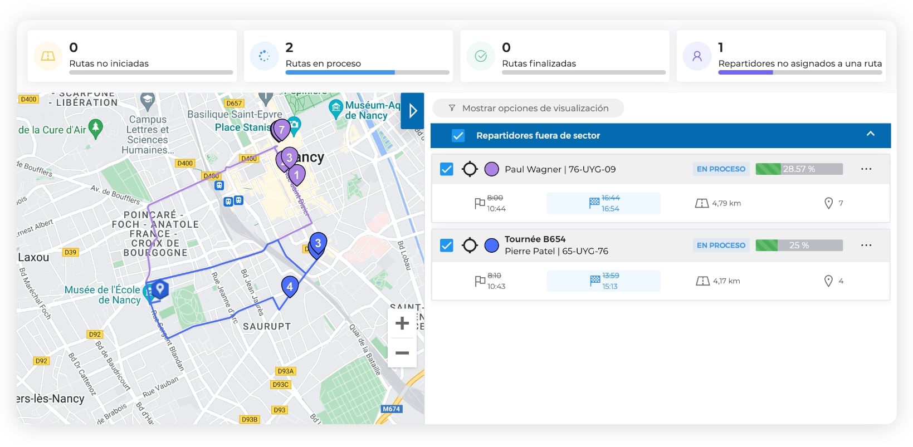
Task: Toggle the Repartidores fuera de sector checkbox
Action: tap(458, 136)
